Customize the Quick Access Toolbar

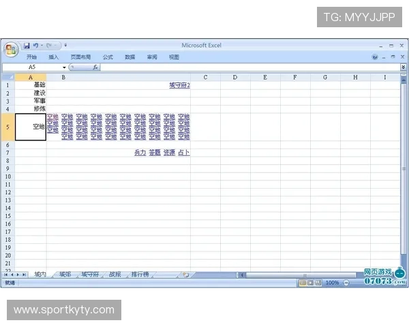65,46
